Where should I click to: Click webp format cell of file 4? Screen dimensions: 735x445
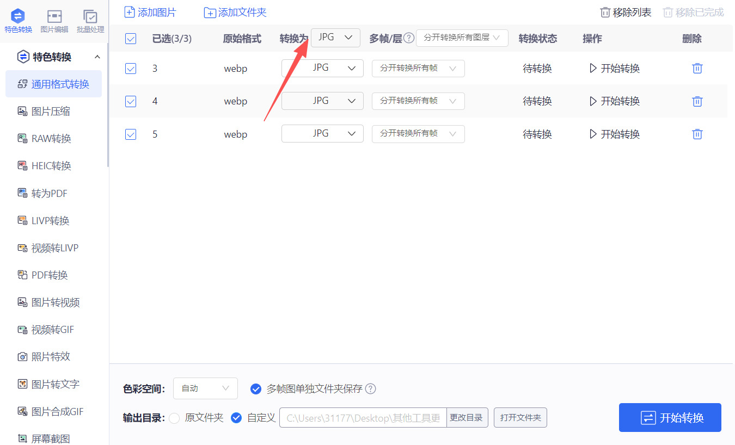[x=236, y=101]
